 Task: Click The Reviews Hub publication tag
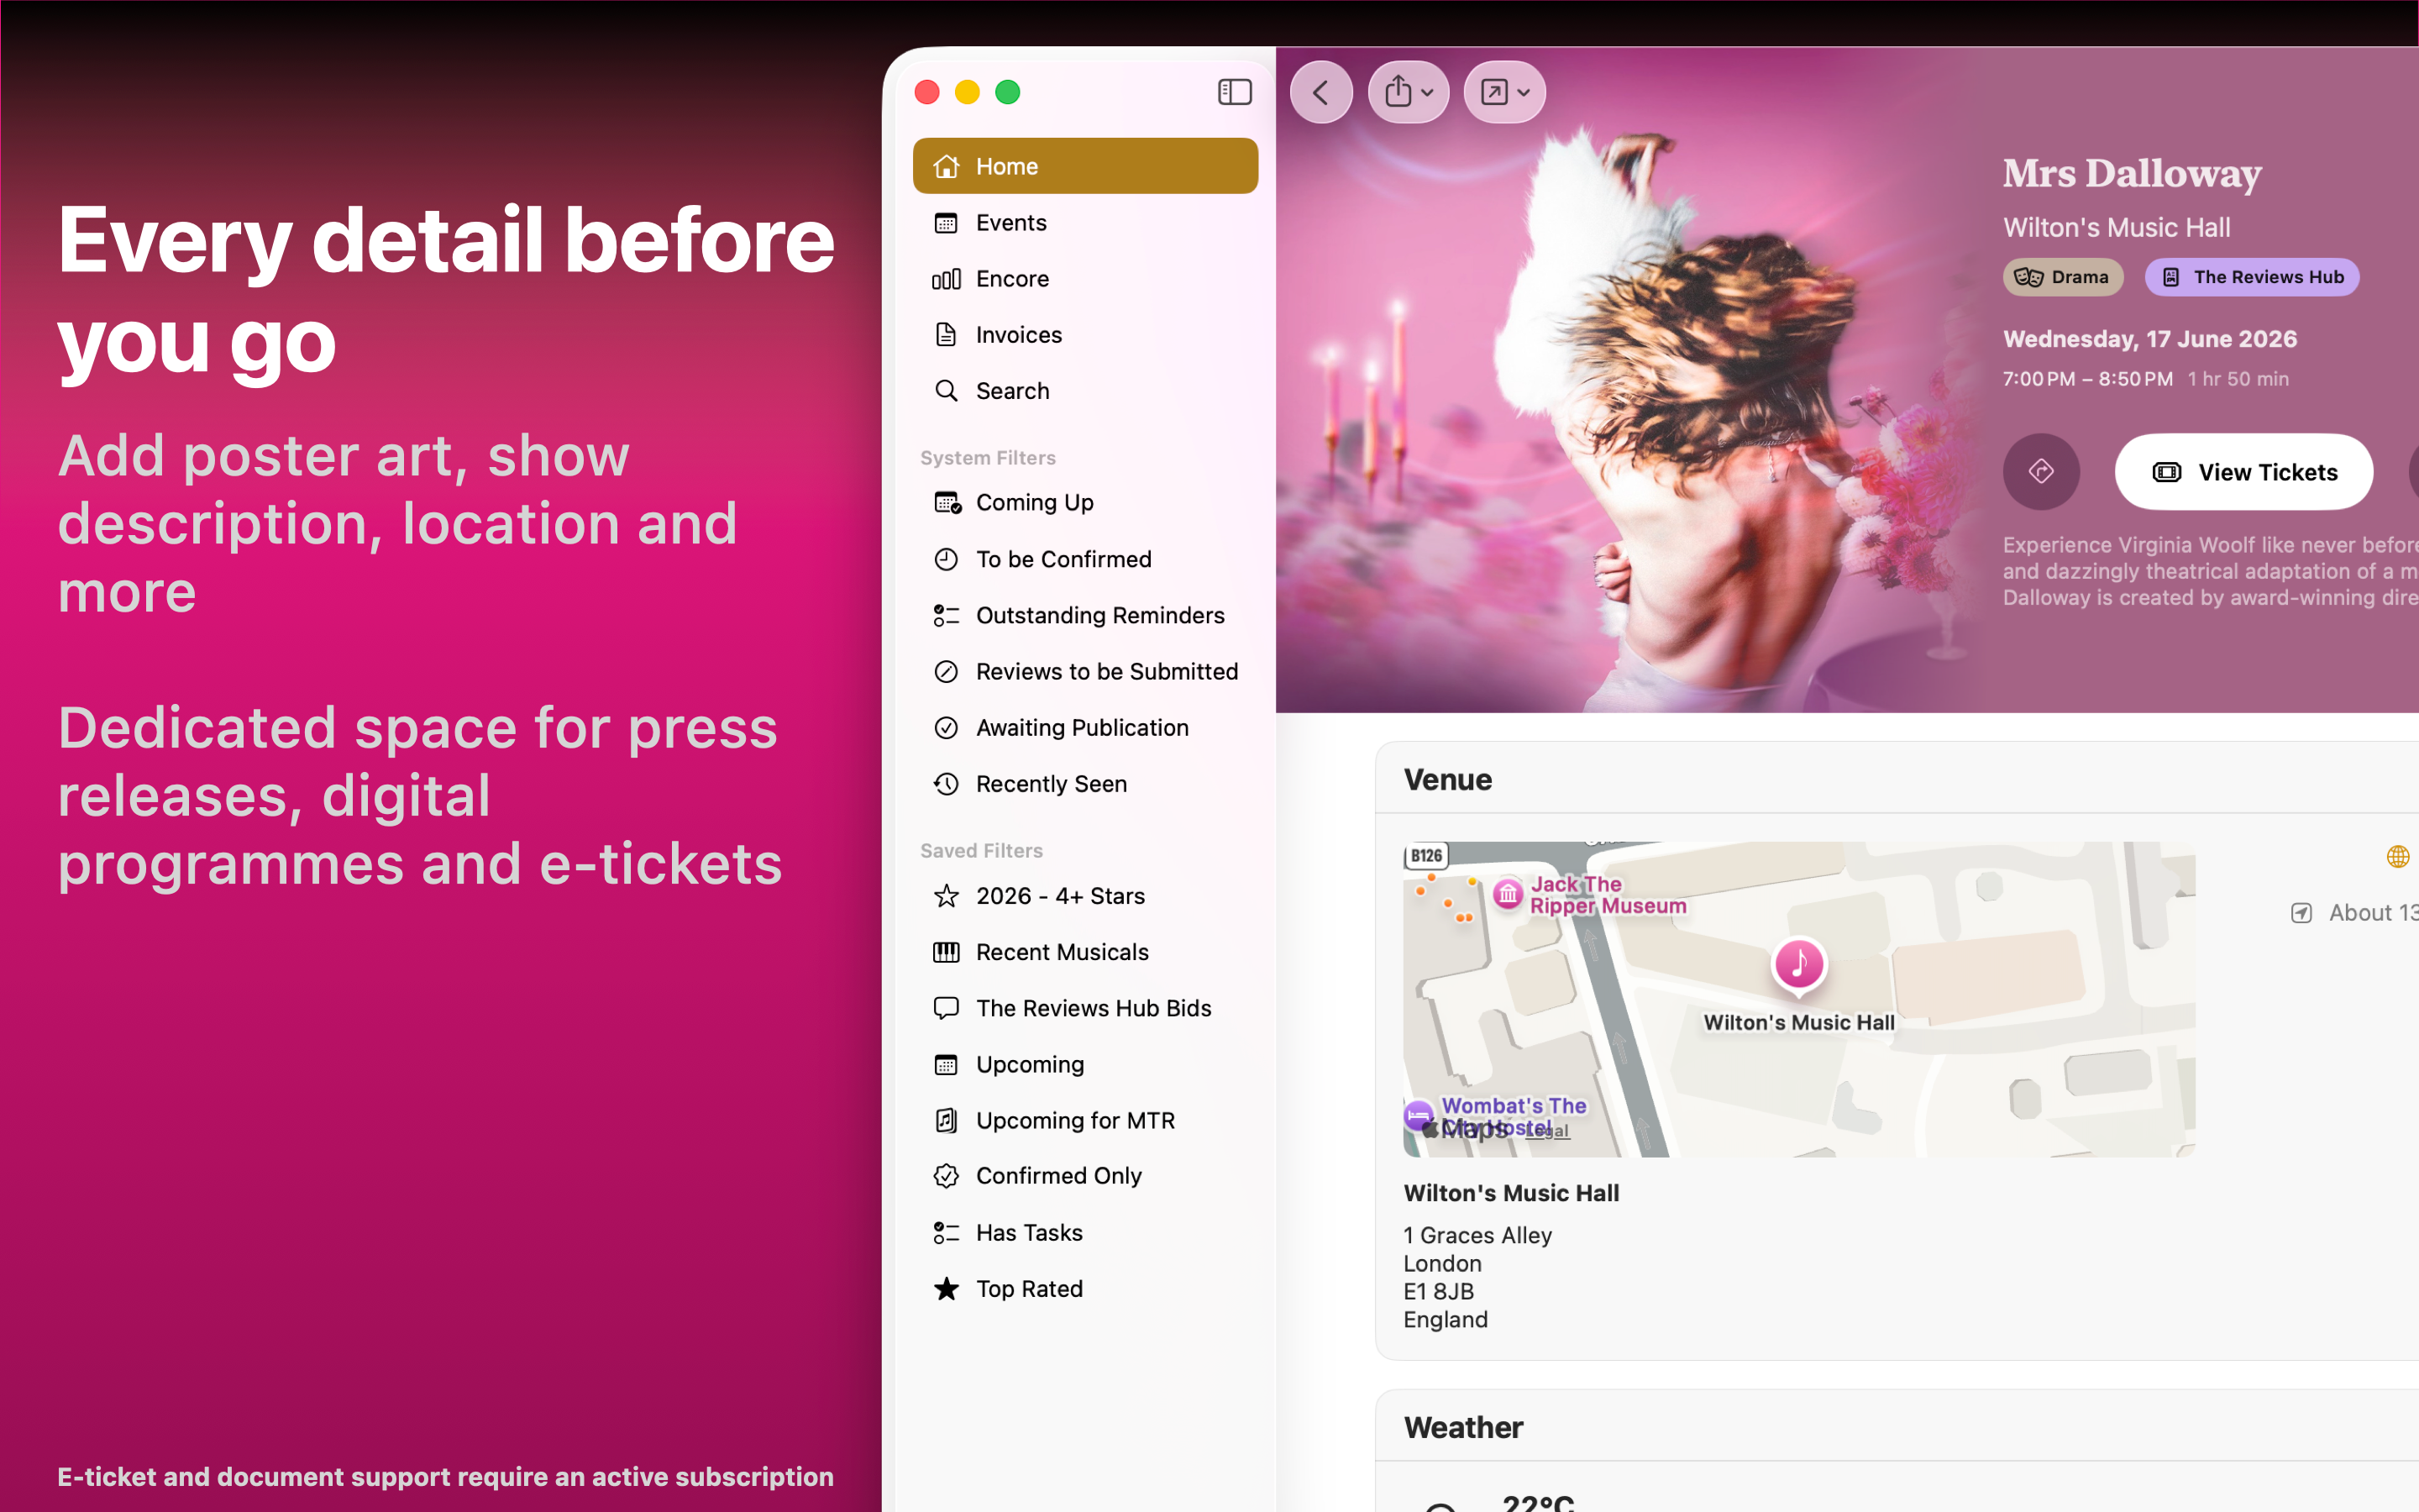(2251, 277)
